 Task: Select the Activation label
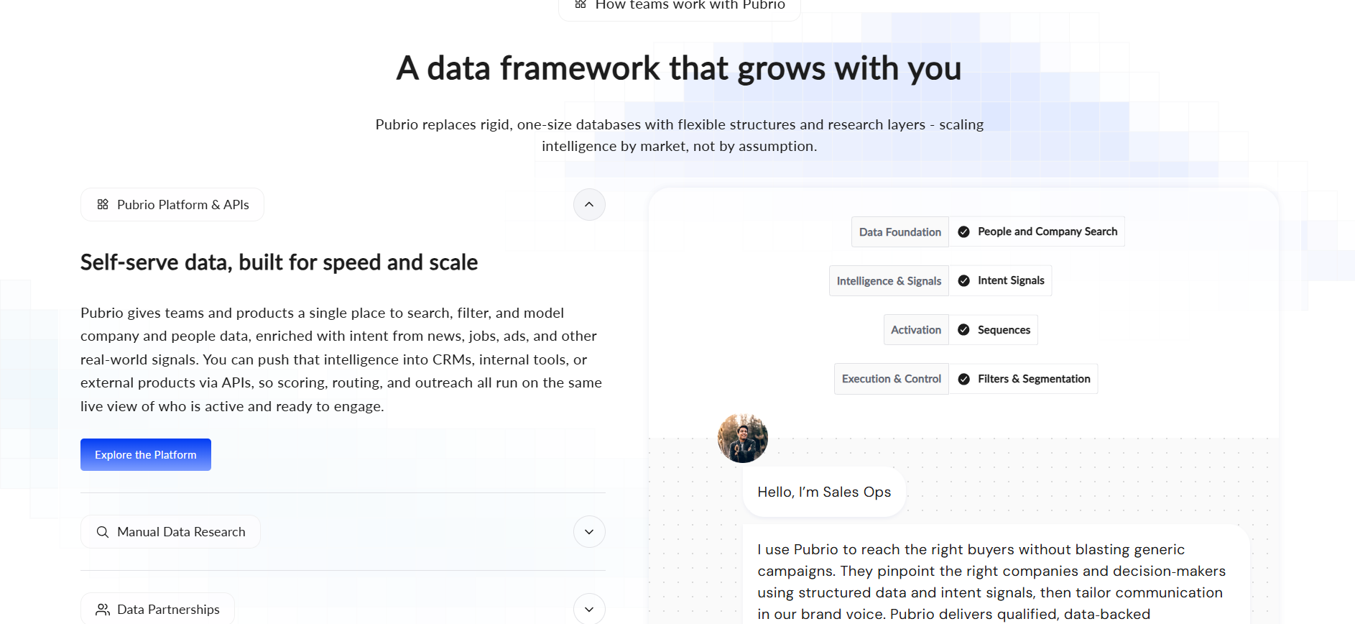[x=916, y=329]
